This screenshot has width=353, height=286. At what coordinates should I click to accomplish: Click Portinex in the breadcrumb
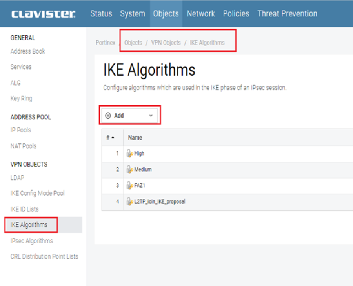tap(105, 43)
